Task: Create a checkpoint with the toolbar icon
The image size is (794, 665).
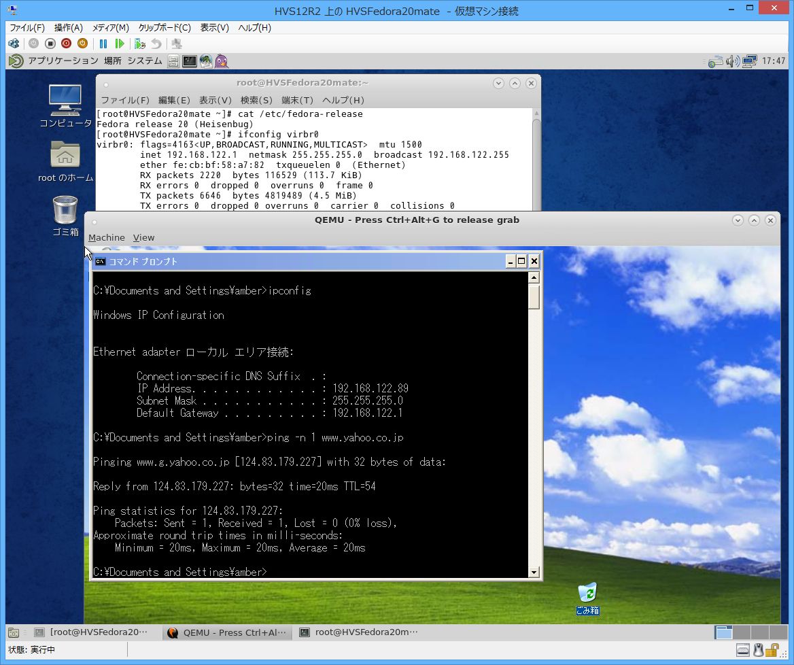Action: [x=139, y=44]
